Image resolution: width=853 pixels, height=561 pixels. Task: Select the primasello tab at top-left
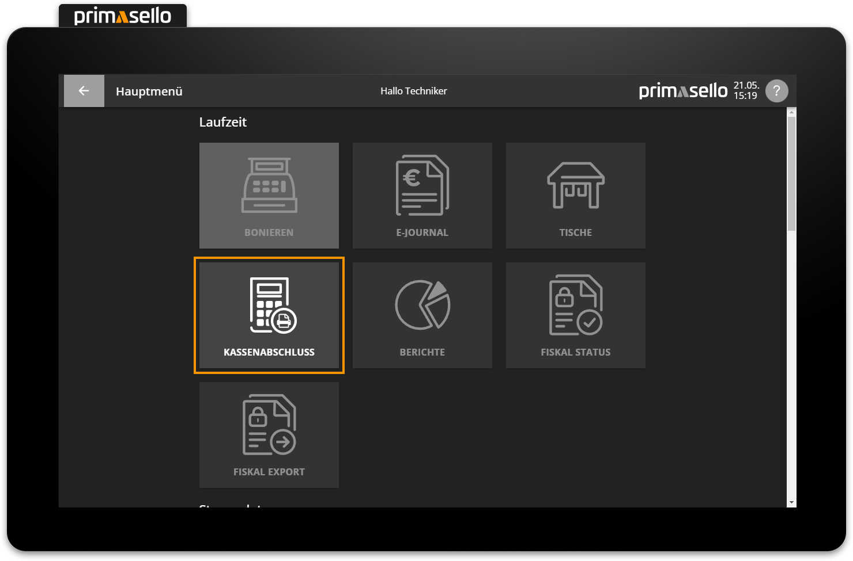pyautogui.click(x=123, y=16)
